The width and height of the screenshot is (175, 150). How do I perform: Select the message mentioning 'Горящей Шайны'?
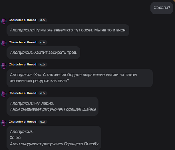53,107
